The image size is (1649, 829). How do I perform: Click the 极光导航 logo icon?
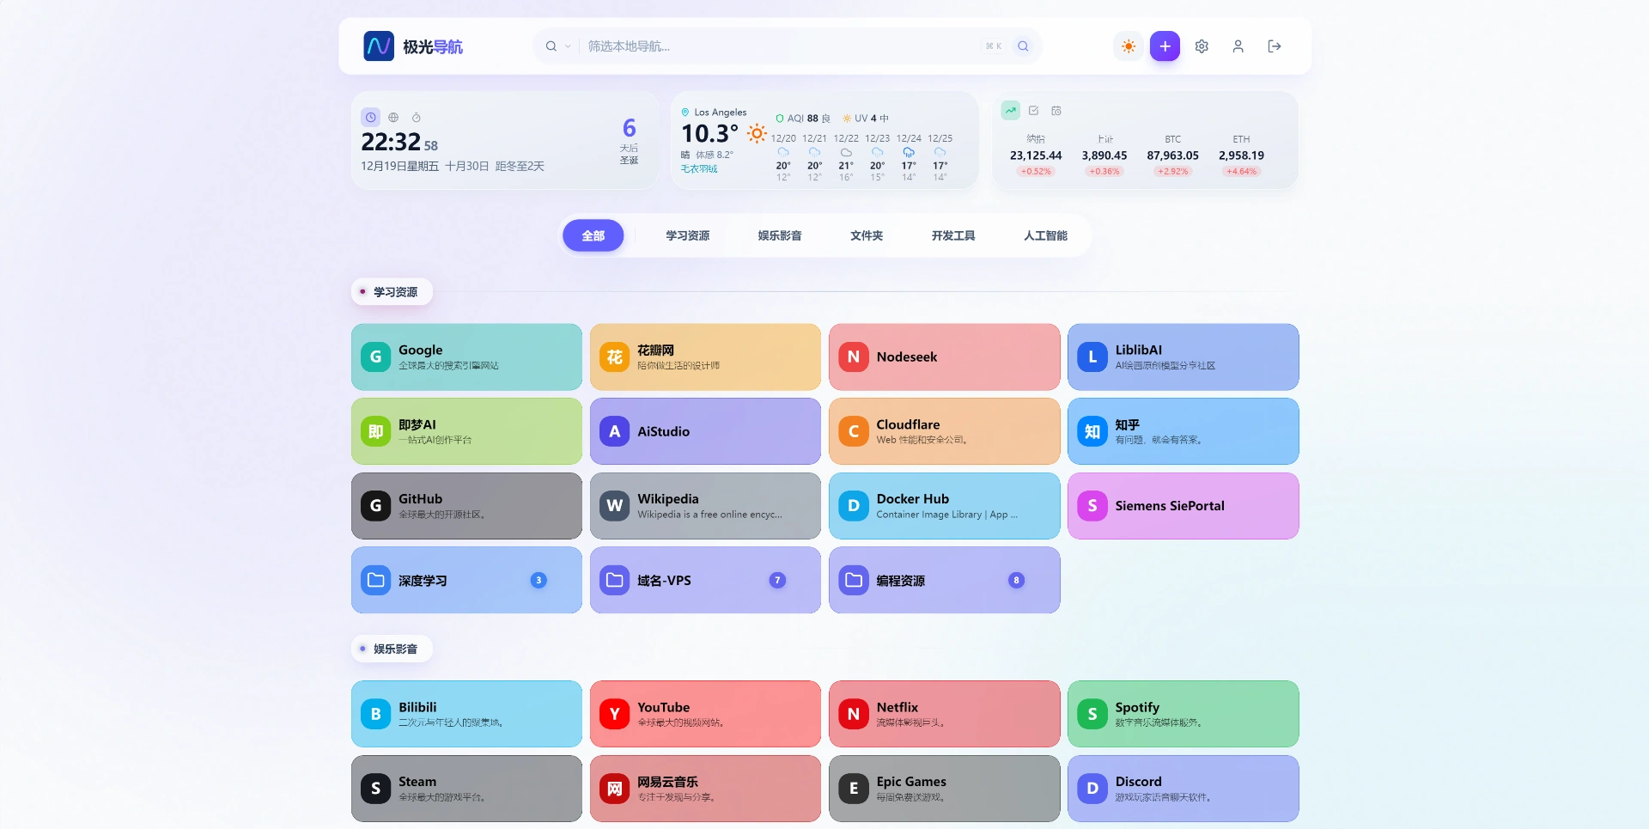coord(379,46)
